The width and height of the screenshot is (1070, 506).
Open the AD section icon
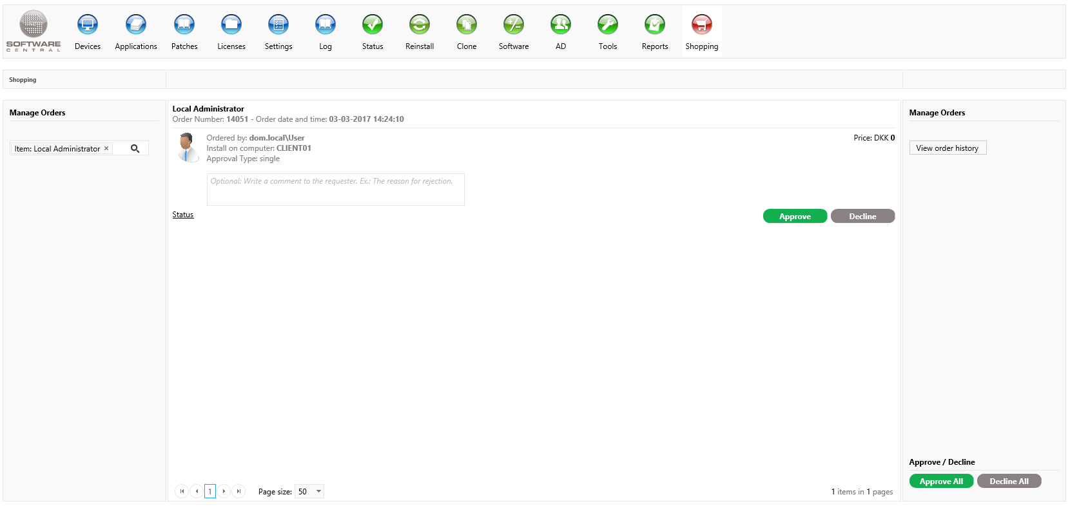tap(561, 25)
